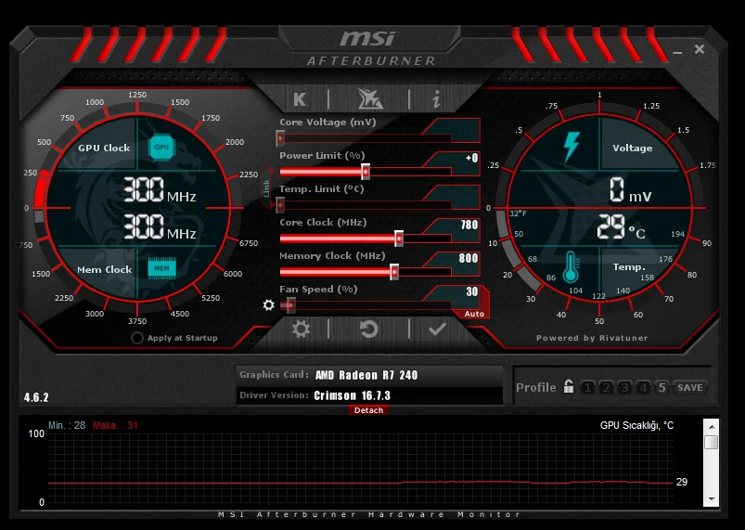Open Afterburner settings gear icon

point(301,329)
